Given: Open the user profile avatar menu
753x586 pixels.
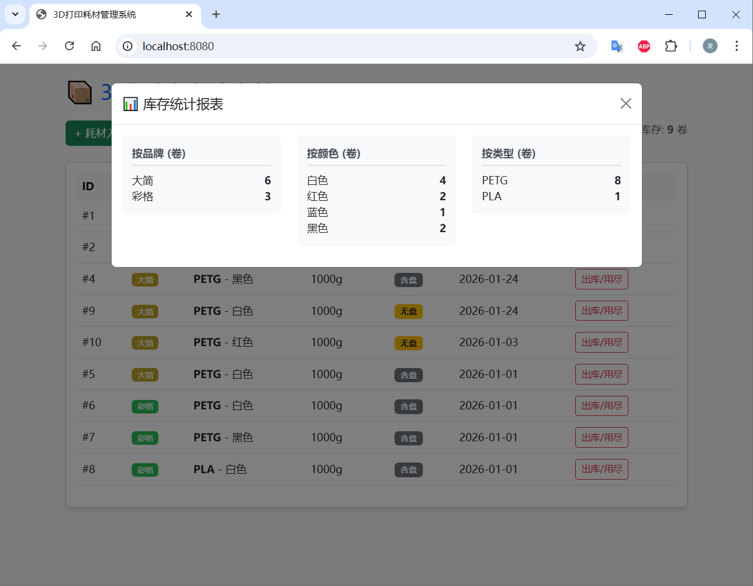Looking at the screenshot, I should pyautogui.click(x=710, y=46).
